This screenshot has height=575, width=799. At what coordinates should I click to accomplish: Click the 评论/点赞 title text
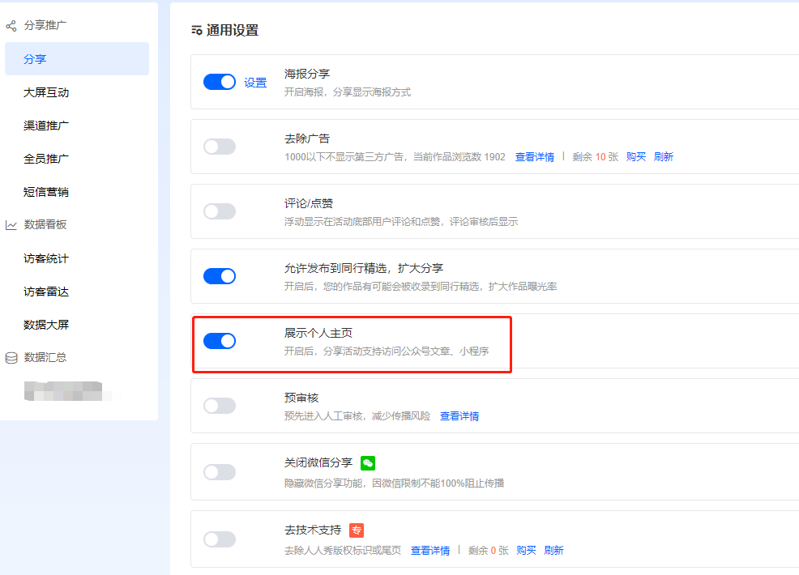coord(309,204)
